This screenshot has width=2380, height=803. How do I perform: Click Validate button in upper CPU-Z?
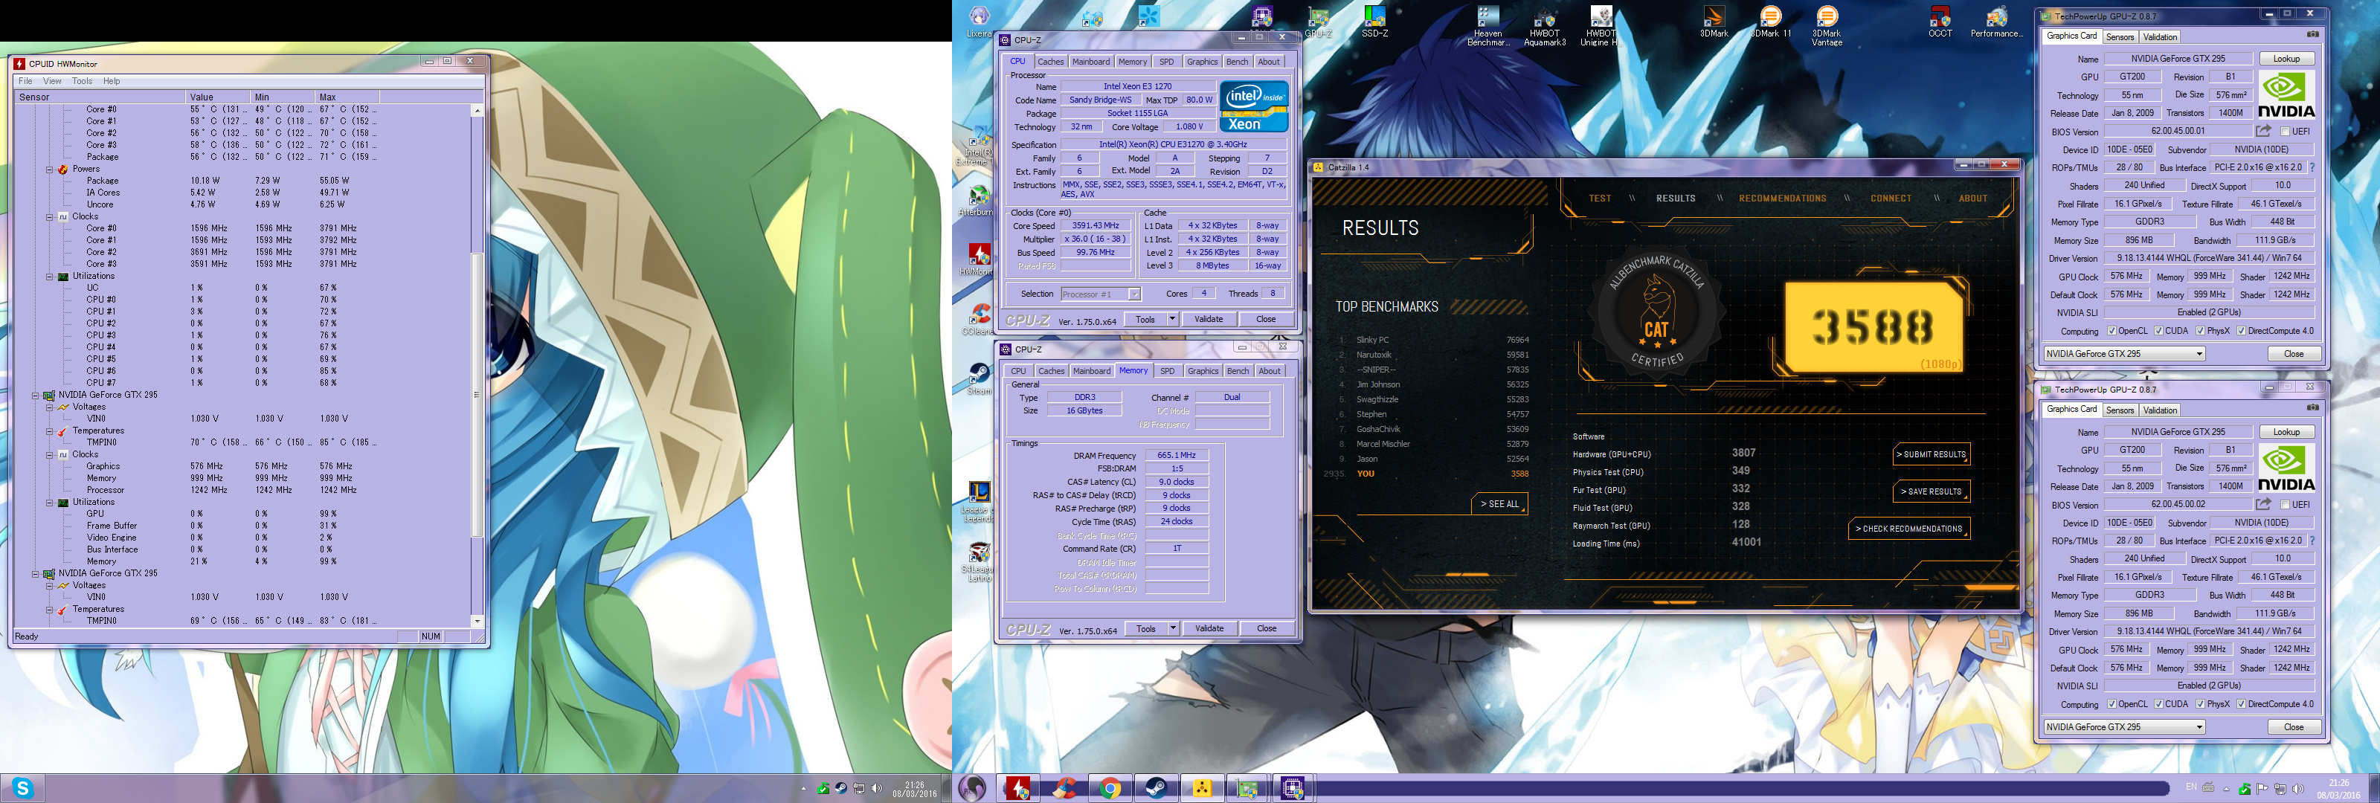(x=1209, y=319)
